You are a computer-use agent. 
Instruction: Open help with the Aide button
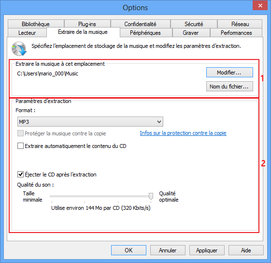click(246, 250)
